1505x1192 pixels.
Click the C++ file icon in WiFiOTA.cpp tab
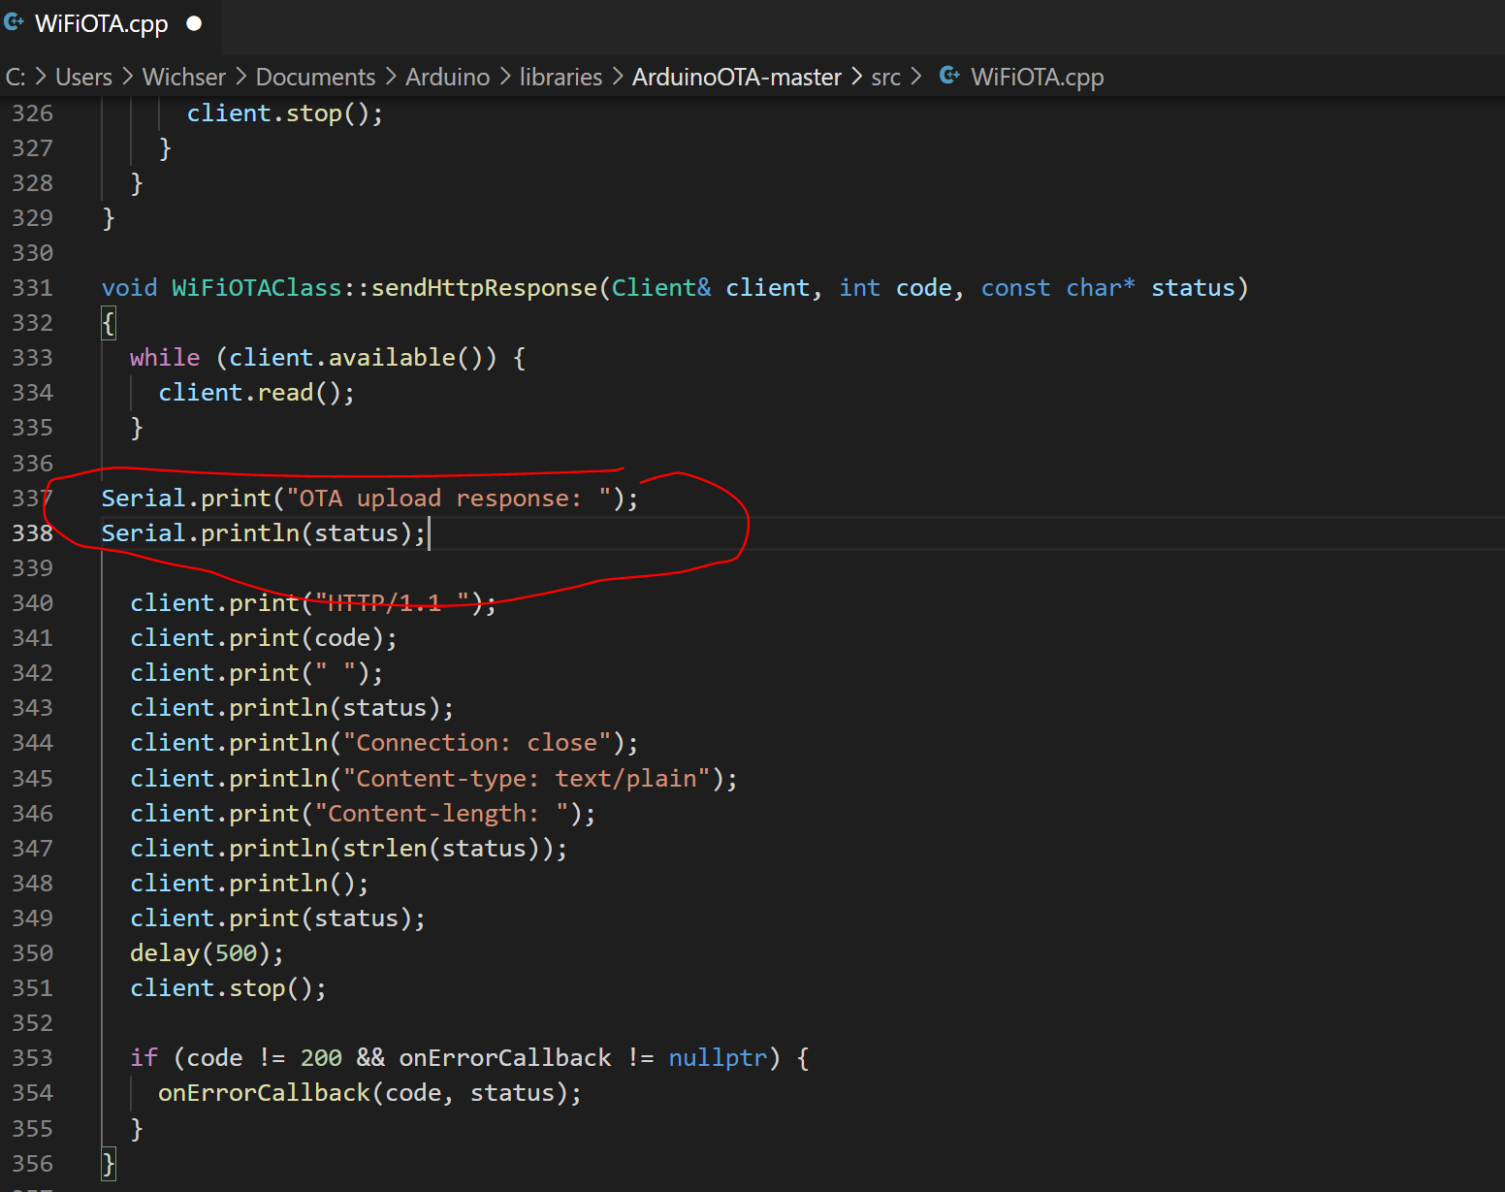pos(14,22)
